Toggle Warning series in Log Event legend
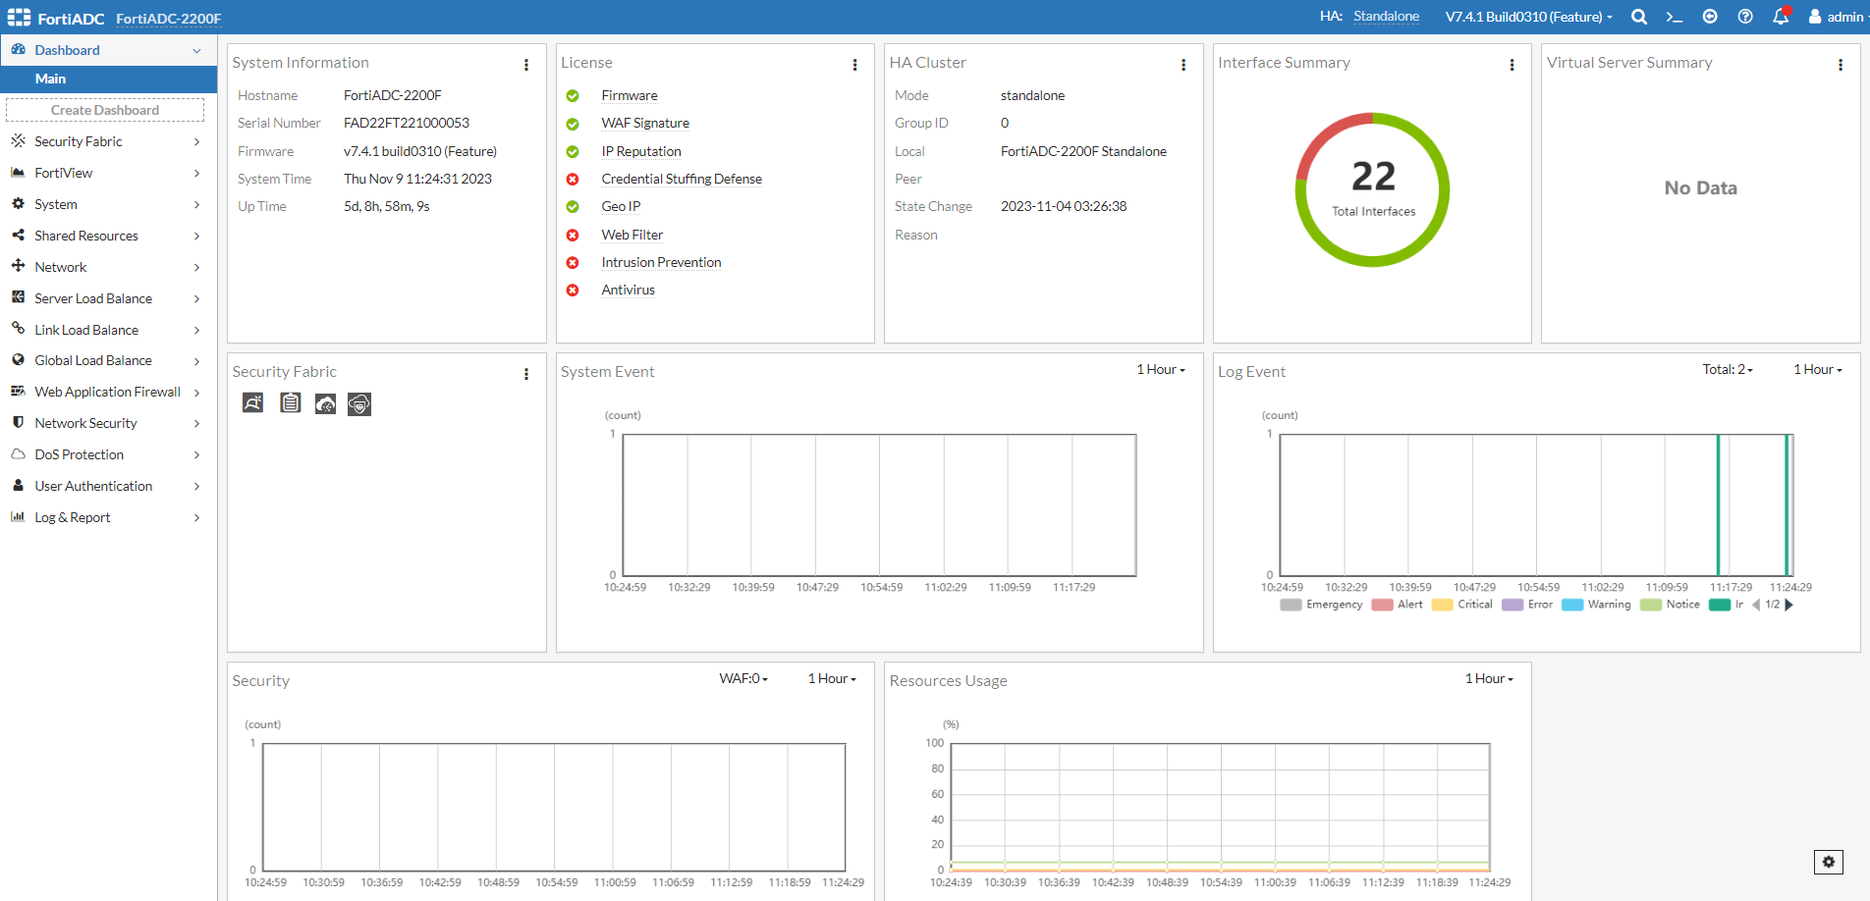This screenshot has width=1870, height=901. [1596, 605]
